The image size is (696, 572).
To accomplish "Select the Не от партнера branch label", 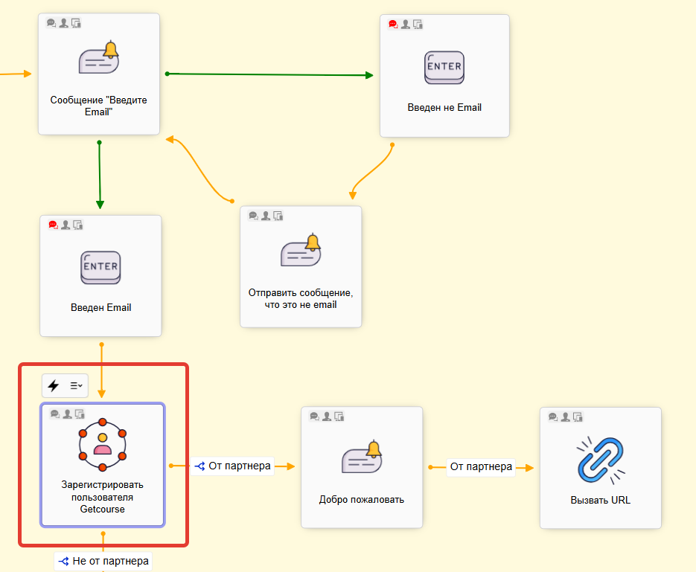I will click(x=103, y=561).
